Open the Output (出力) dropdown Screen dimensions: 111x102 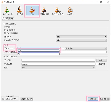[81, 37]
